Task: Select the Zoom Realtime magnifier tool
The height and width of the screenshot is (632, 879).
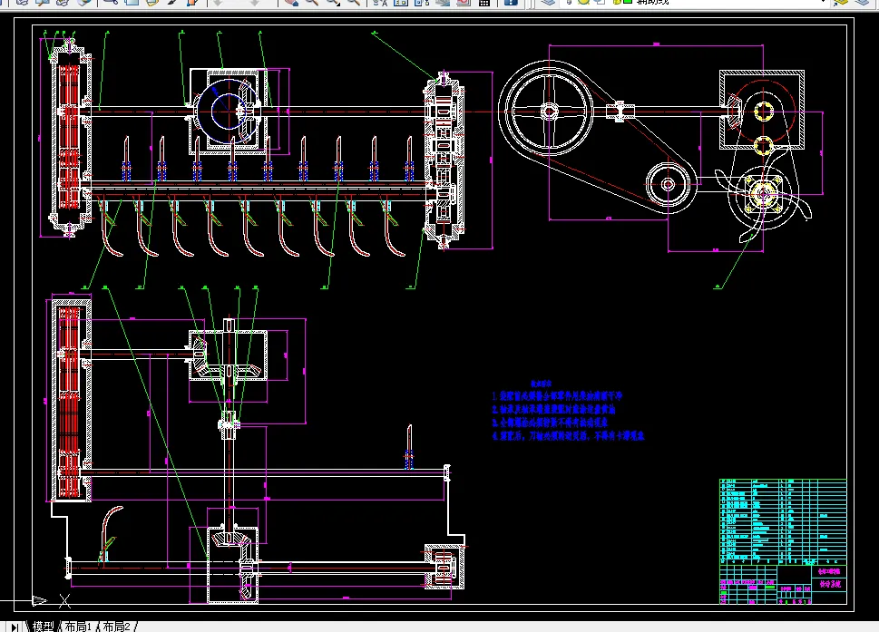Action: 312,2
